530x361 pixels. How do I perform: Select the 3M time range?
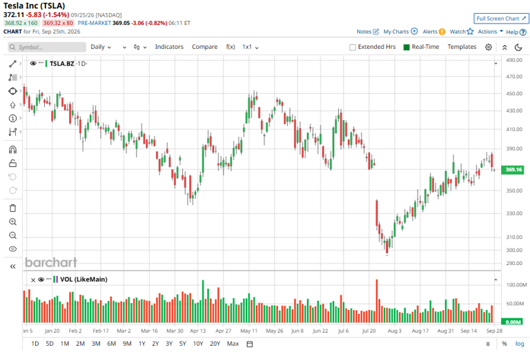96,344
